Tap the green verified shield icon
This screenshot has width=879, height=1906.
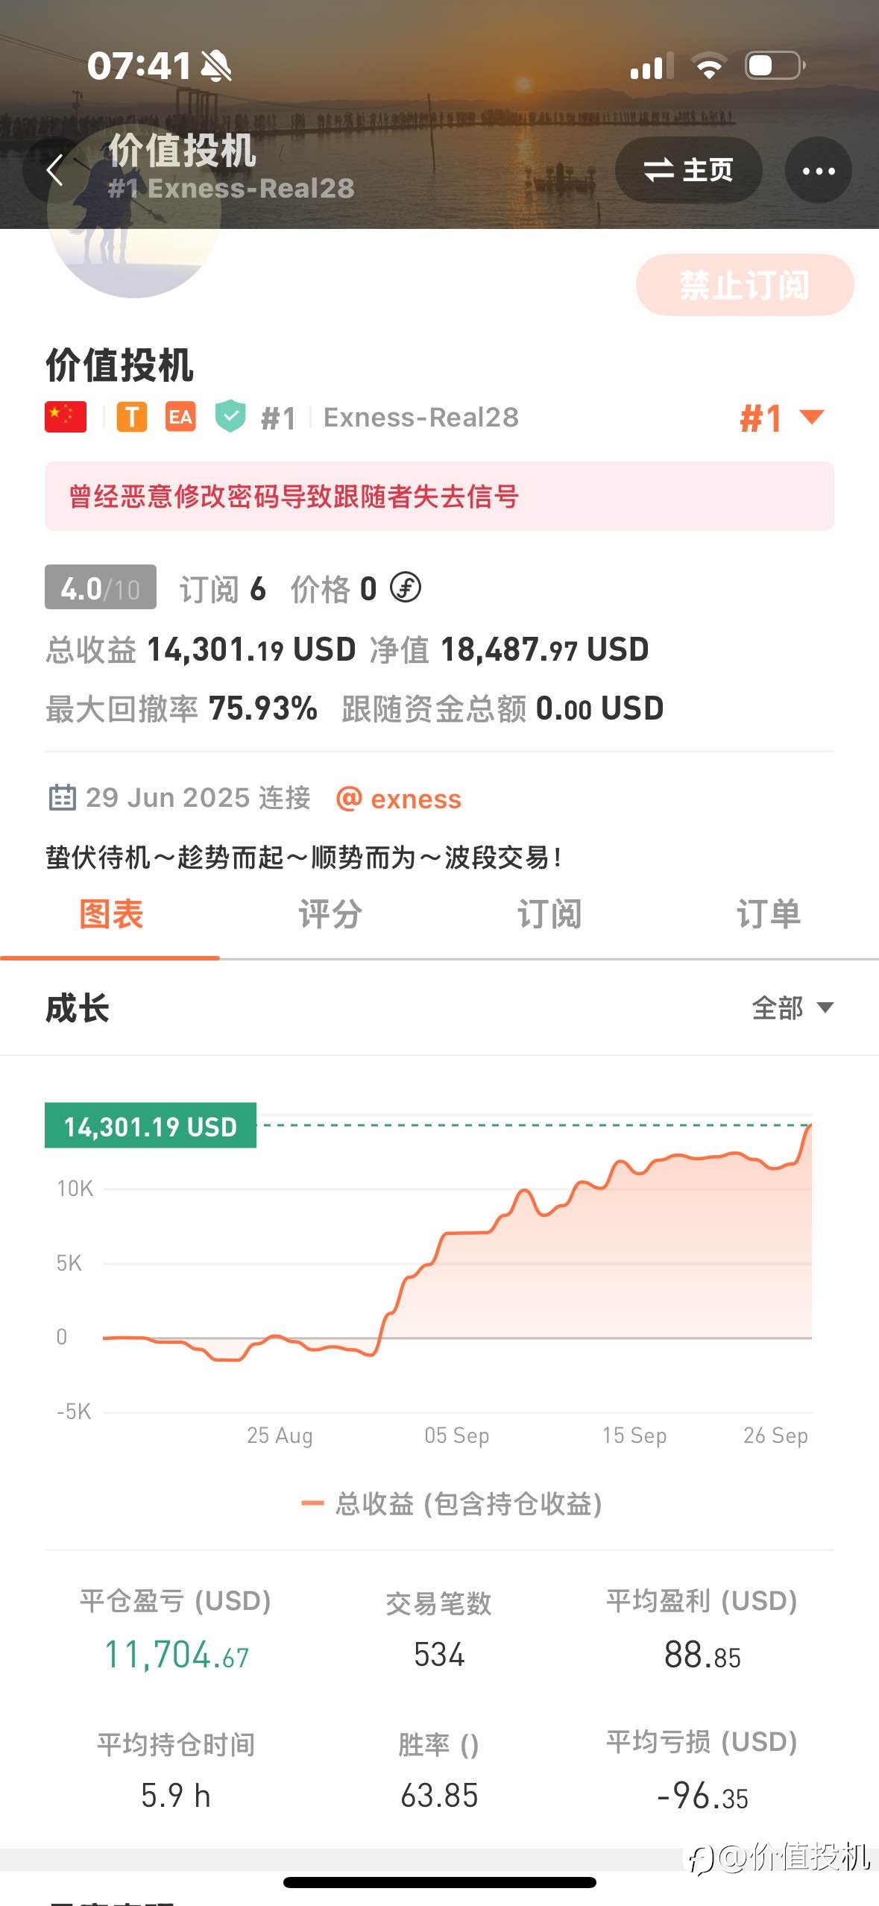click(x=230, y=416)
